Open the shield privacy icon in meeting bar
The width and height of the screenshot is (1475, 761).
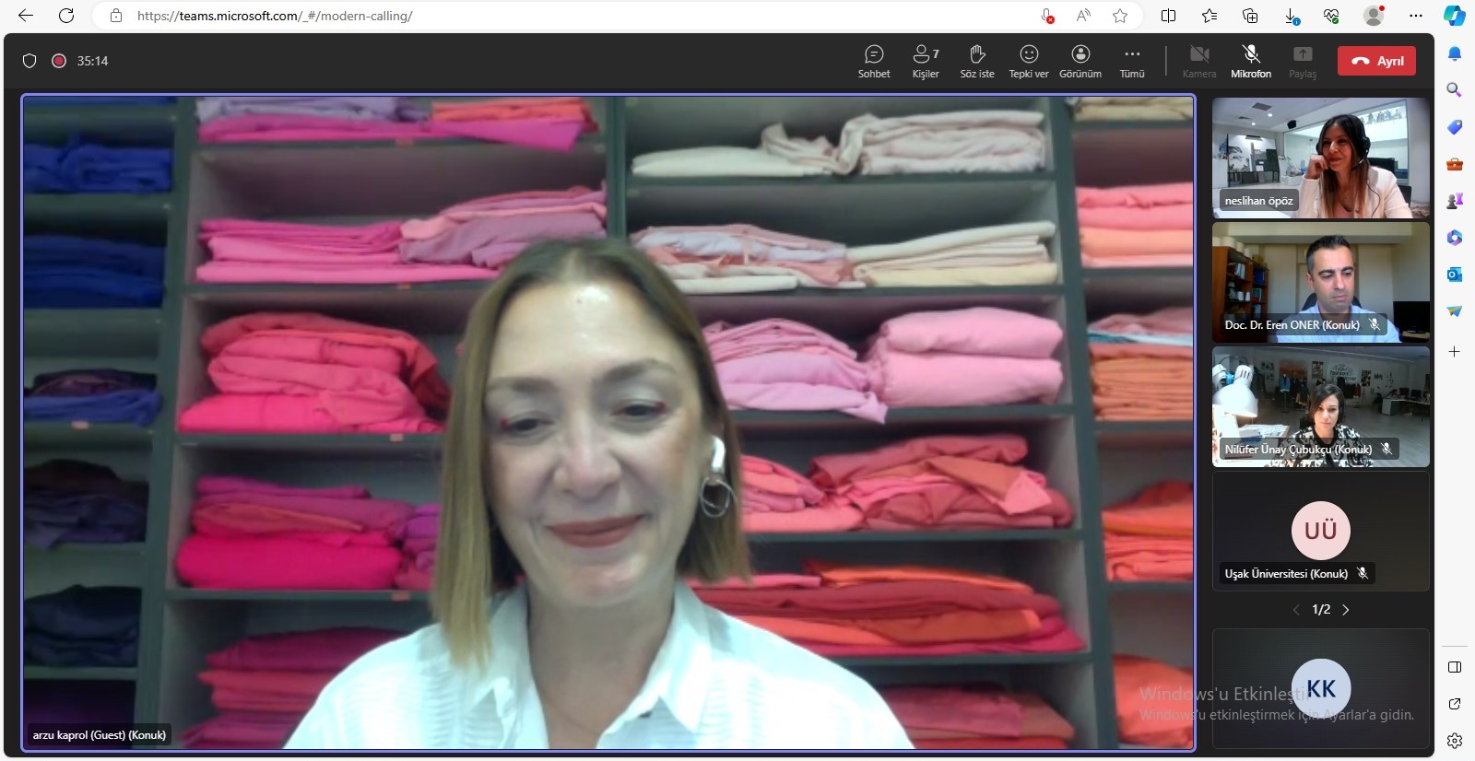29,61
